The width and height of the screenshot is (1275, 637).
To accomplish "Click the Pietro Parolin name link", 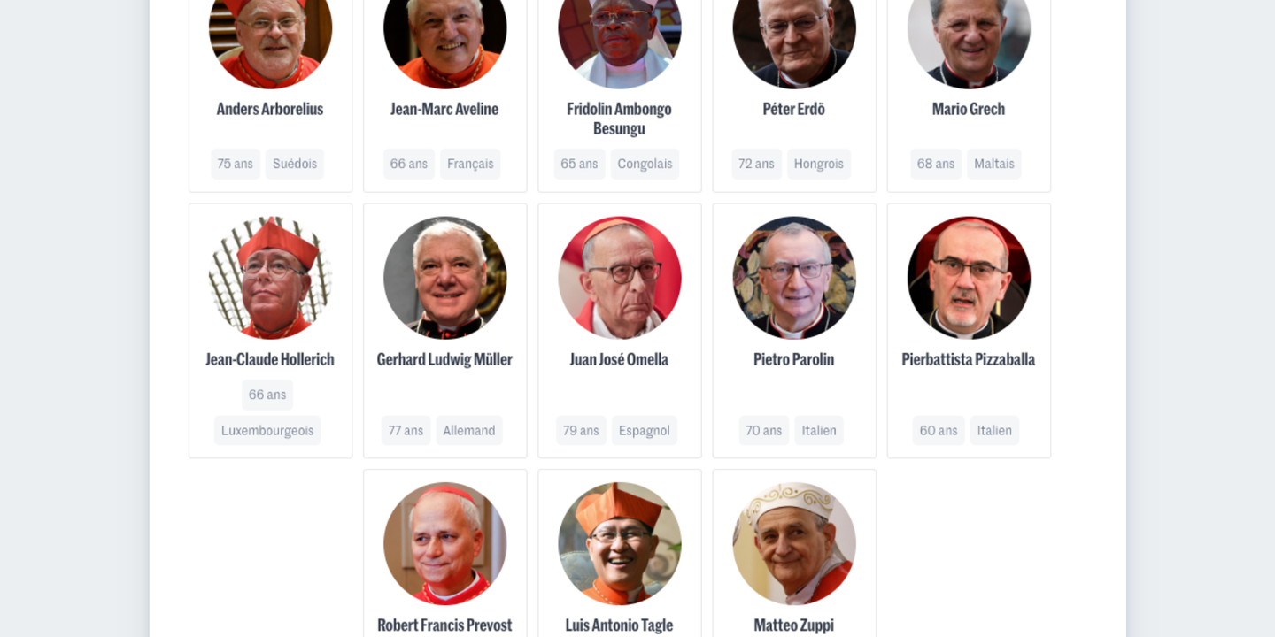I will tap(794, 359).
